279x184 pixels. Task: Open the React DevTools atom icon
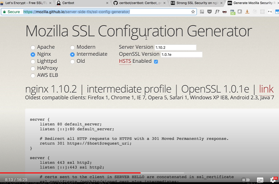[262, 12]
